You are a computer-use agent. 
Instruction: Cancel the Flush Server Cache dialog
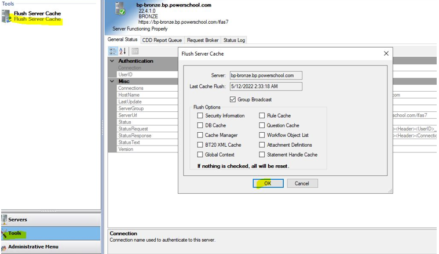pyautogui.click(x=302, y=183)
